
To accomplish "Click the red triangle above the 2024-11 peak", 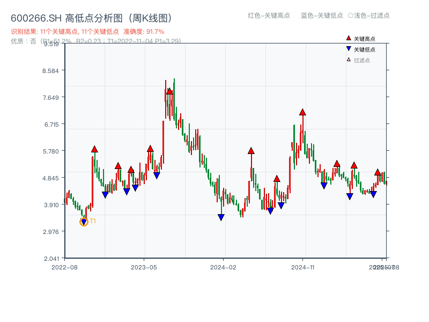I will coord(302,112).
